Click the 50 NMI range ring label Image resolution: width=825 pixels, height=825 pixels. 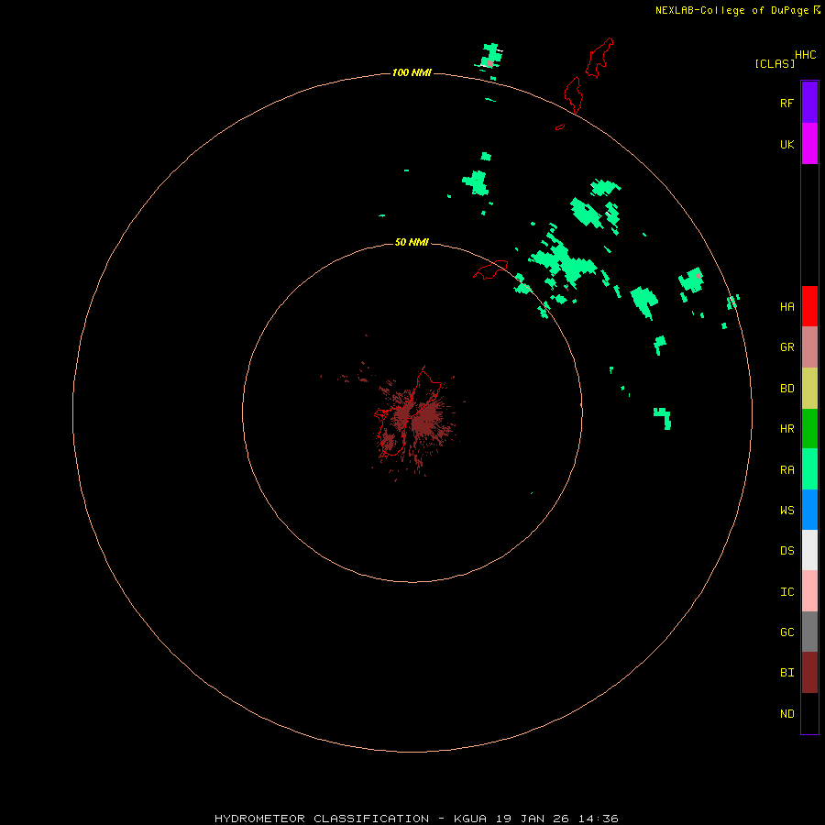click(412, 242)
